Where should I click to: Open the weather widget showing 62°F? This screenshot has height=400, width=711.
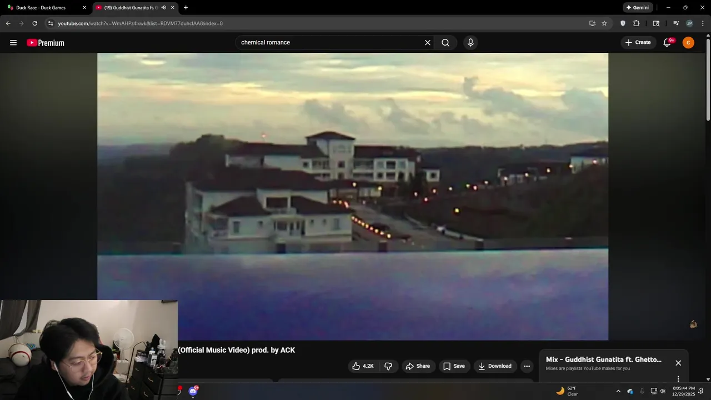(568, 391)
